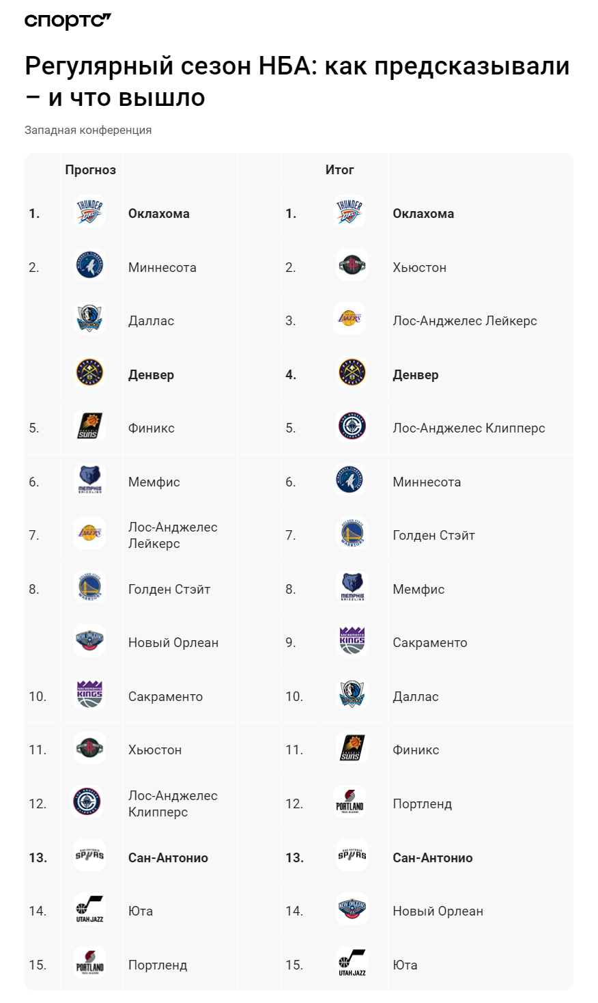Click the article headline Регулярный сезон НБА
Image resolution: width=598 pixels, height=1003 pixels.
click(x=297, y=81)
